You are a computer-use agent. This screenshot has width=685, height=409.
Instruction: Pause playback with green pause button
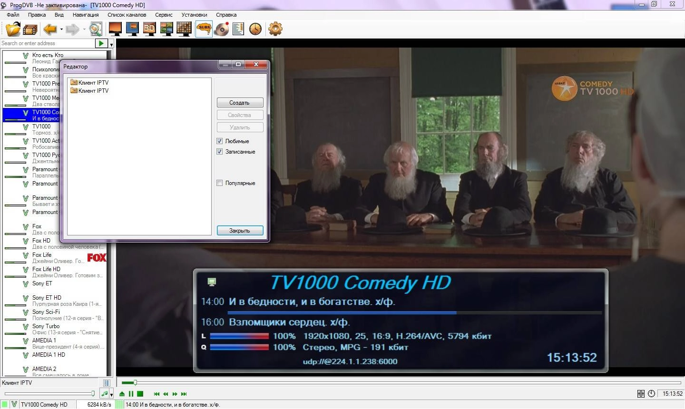(x=131, y=394)
